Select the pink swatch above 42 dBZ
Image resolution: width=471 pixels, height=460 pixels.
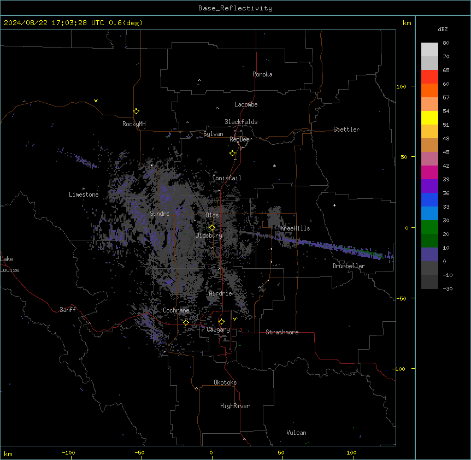pyautogui.click(x=429, y=159)
